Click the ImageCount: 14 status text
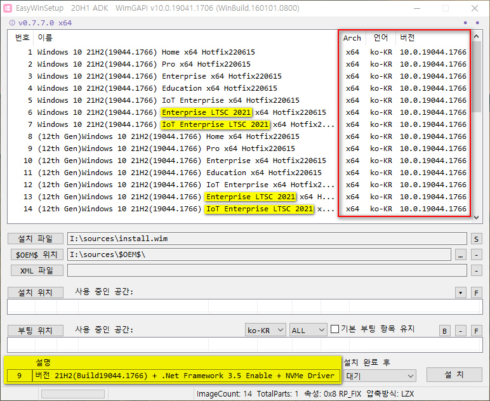 tap(224, 394)
